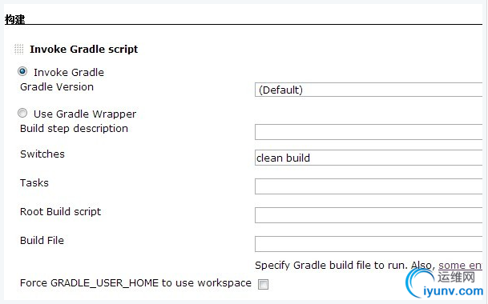The height and width of the screenshot is (304, 488).
Task: Click the Build File label text
Action: coord(42,241)
